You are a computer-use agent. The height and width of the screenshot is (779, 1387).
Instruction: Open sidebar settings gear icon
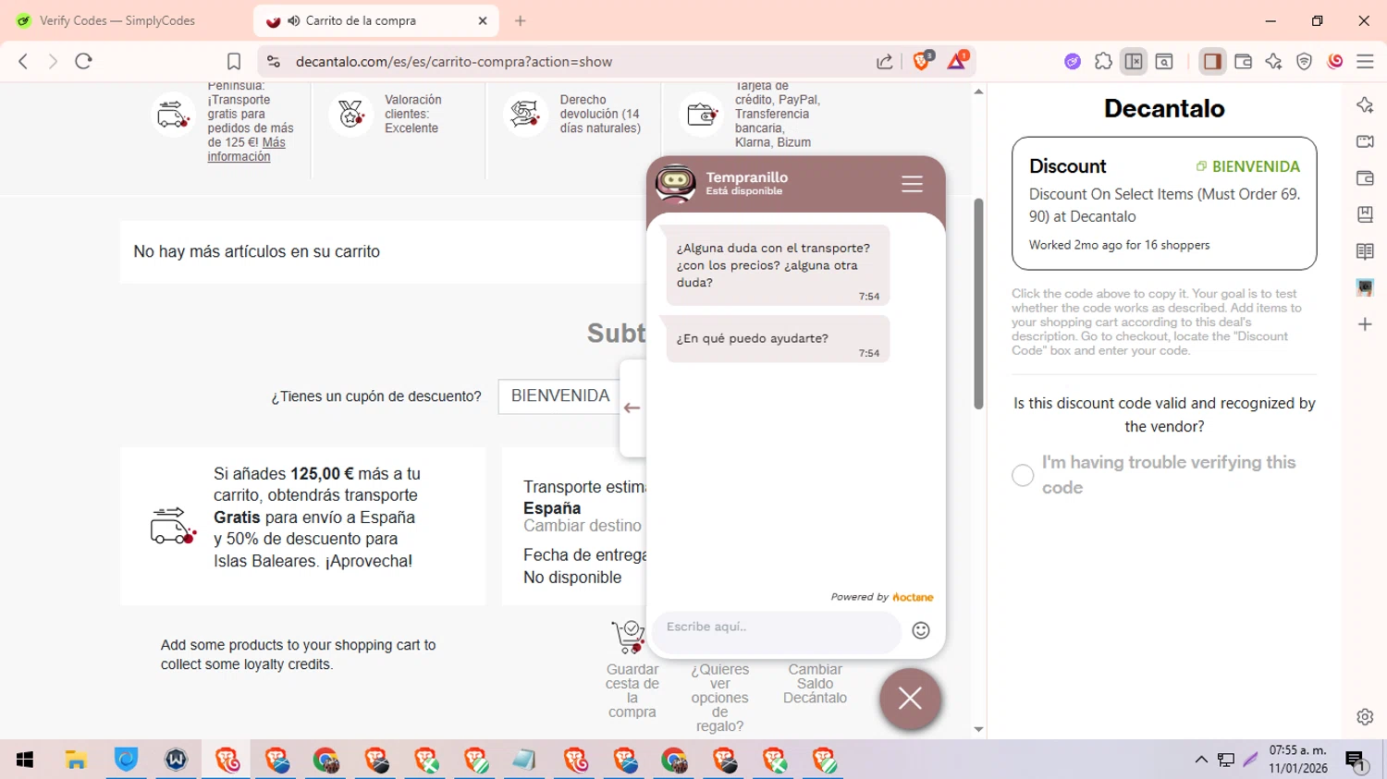point(1365,717)
